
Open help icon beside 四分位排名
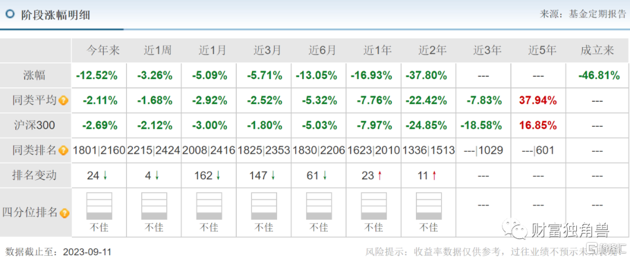(x=64, y=213)
